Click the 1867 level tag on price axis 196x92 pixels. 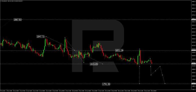click(x=193, y=20)
